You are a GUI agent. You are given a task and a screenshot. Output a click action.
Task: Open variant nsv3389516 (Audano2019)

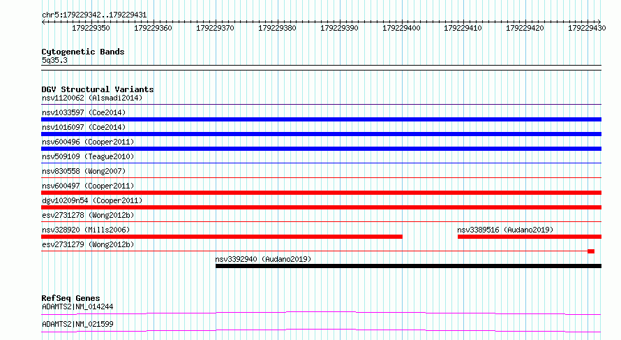pos(505,230)
